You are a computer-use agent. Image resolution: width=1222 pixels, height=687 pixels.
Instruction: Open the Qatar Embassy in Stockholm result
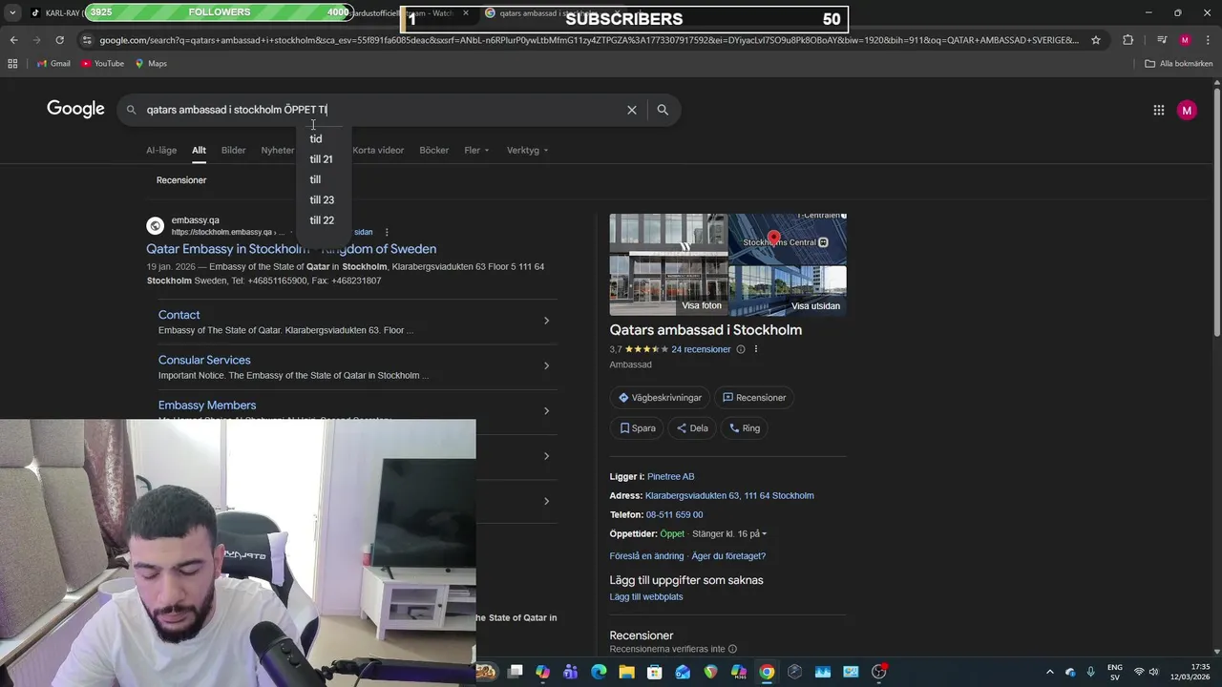pyautogui.click(x=291, y=249)
